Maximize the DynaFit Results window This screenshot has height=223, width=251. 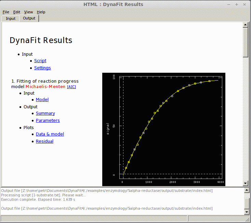point(237,5)
